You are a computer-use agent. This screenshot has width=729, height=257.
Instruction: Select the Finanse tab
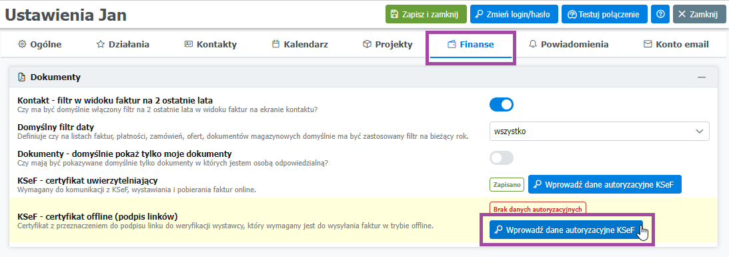pyautogui.click(x=470, y=45)
